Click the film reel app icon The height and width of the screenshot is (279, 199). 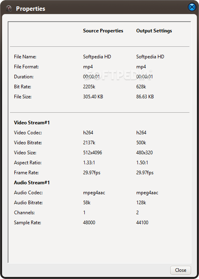9,8
